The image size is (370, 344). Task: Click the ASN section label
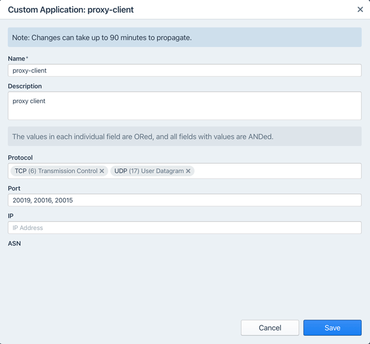(x=14, y=243)
